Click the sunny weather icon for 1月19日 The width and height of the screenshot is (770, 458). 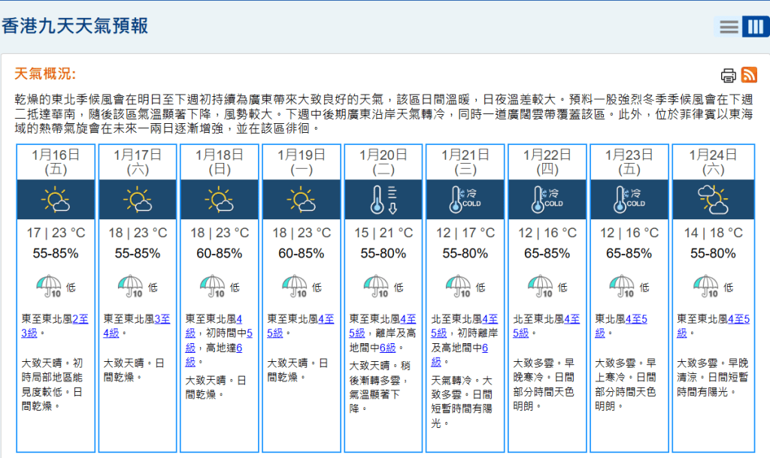tap(302, 200)
